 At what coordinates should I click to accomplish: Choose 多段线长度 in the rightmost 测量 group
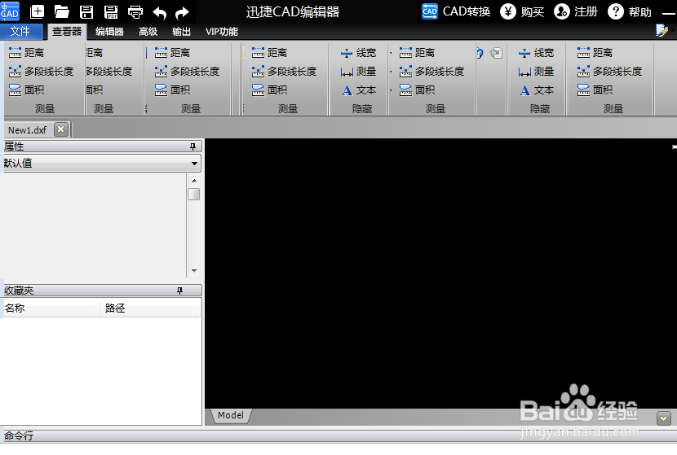(x=609, y=71)
